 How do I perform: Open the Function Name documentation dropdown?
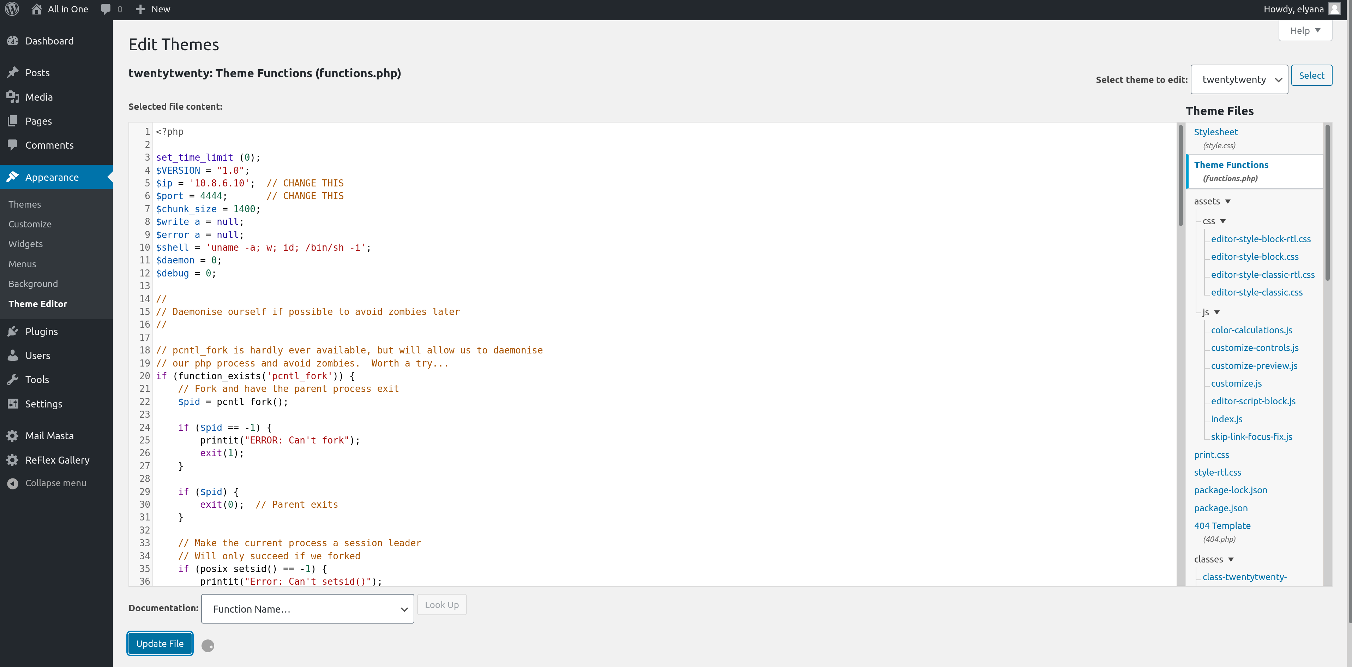click(x=307, y=609)
